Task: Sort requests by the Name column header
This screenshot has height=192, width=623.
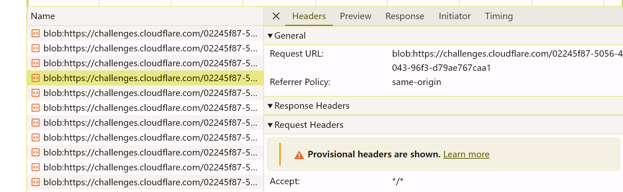Action: 43,16
